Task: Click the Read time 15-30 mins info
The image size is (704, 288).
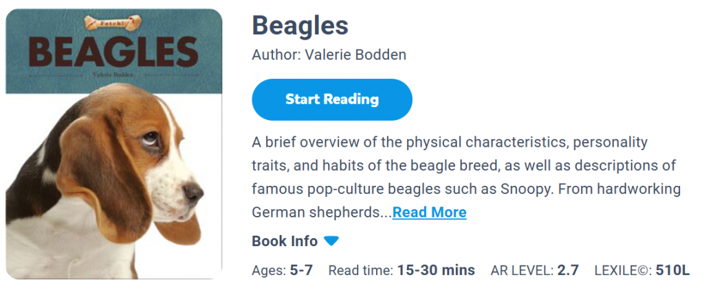Action: (x=401, y=270)
